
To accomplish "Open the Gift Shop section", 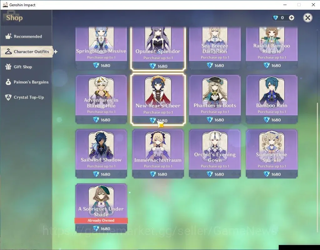I will (x=26, y=67).
